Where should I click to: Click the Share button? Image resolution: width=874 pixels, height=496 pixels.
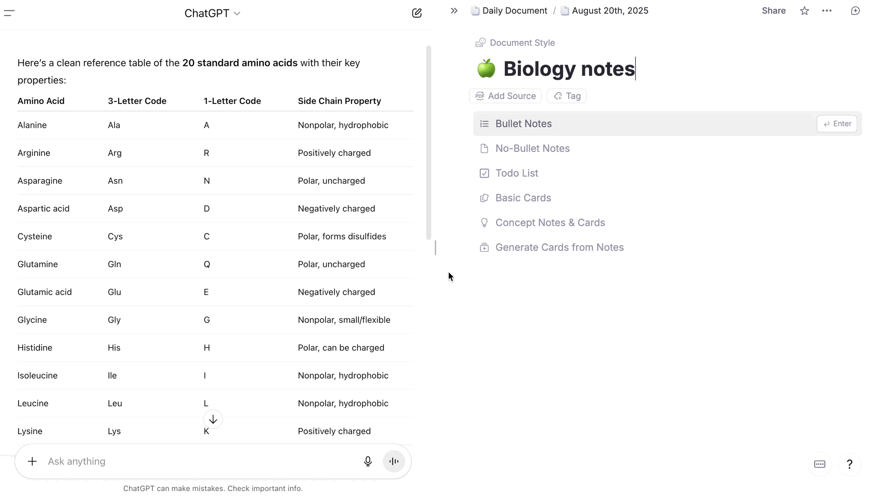tap(773, 11)
